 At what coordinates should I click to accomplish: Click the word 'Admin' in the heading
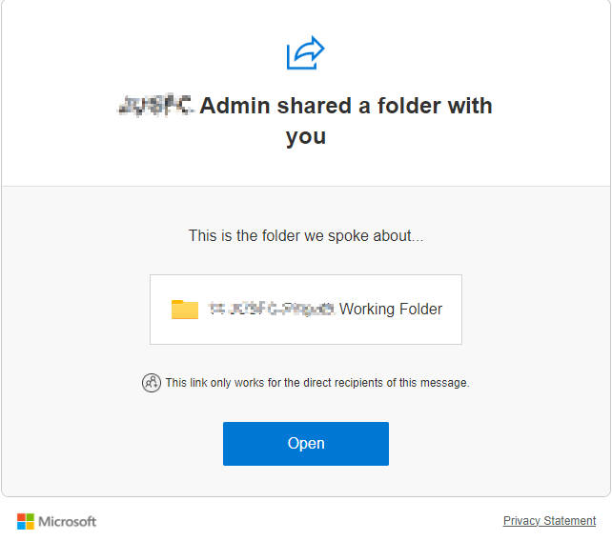[x=235, y=106]
